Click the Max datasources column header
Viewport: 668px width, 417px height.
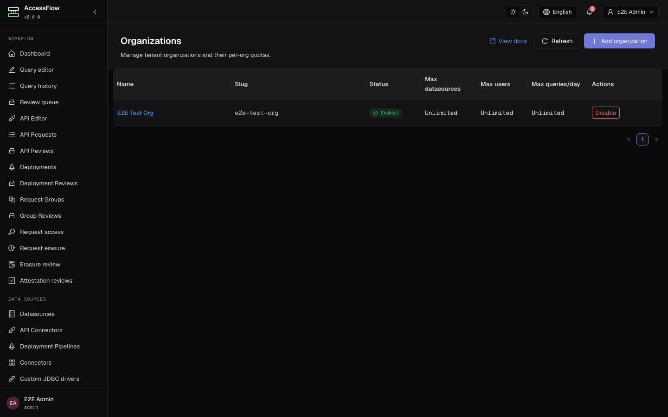(449, 84)
